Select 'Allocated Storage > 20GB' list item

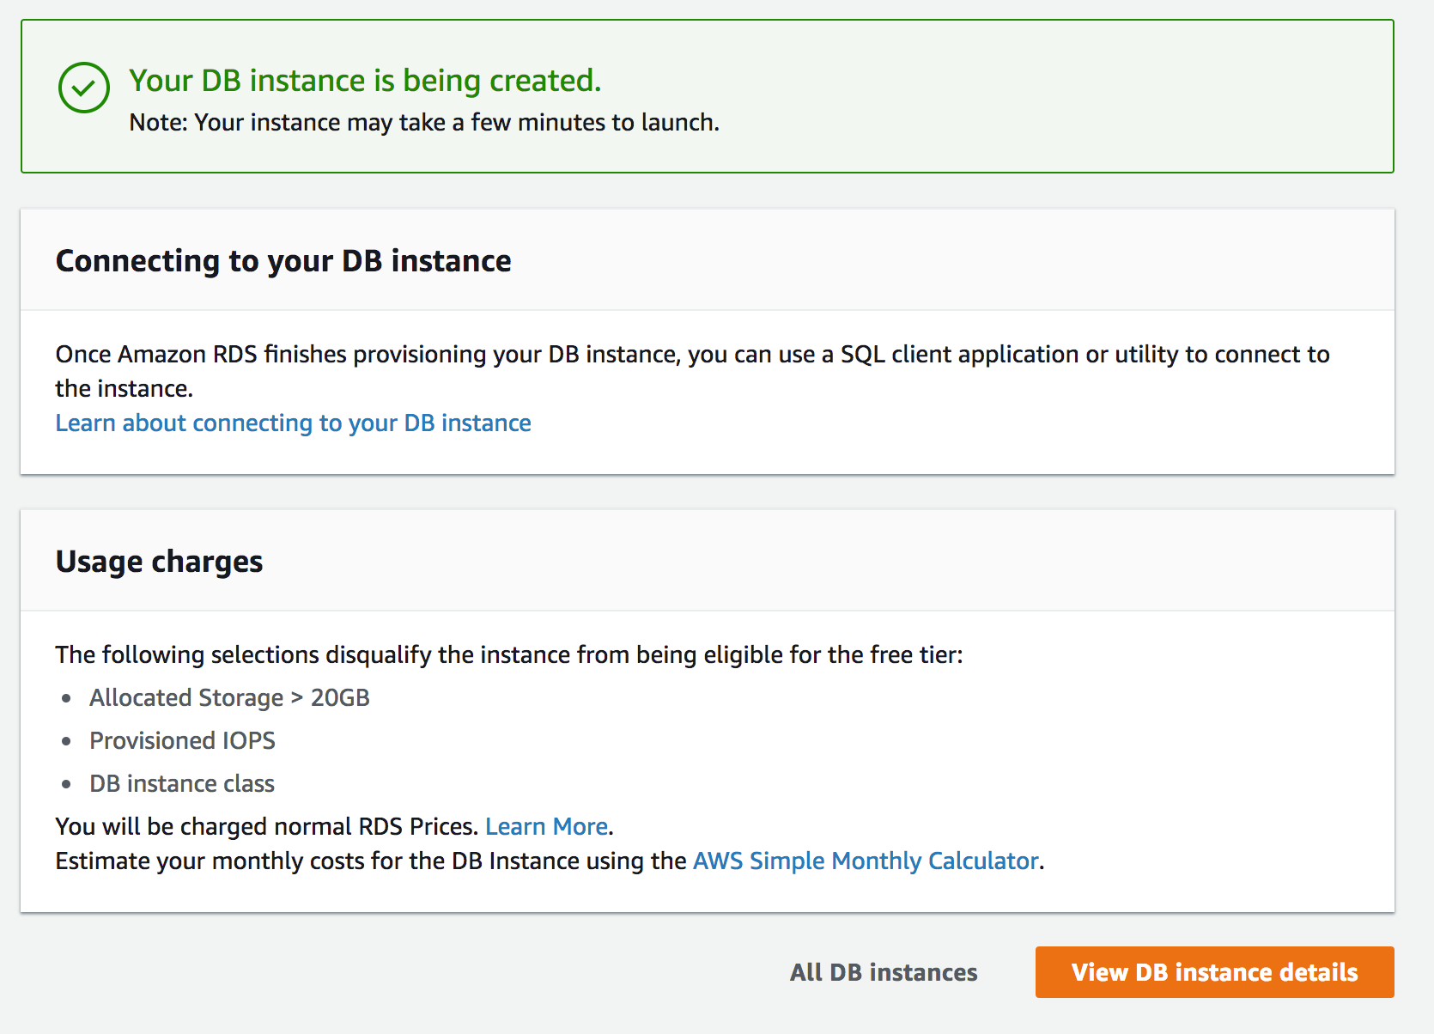coord(229,698)
